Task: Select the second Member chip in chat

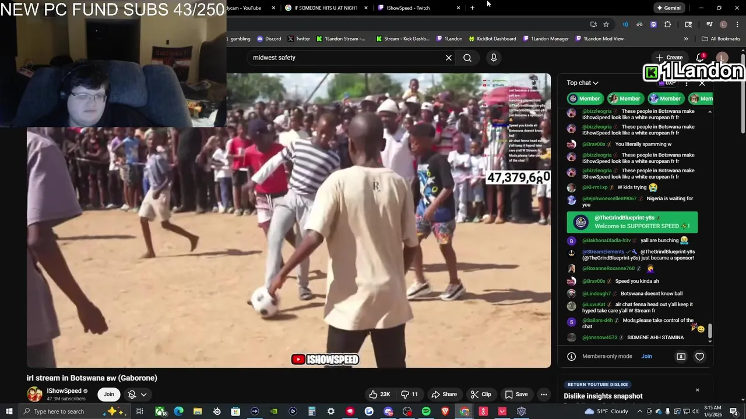Action: pyautogui.click(x=625, y=98)
